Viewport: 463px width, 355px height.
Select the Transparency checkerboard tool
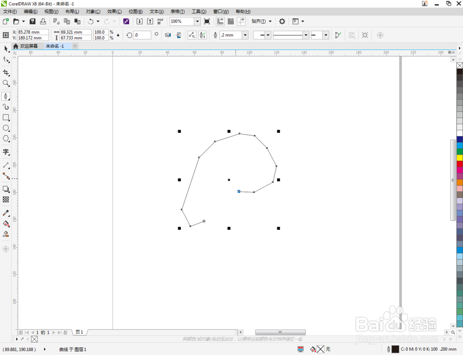click(6, 200)
